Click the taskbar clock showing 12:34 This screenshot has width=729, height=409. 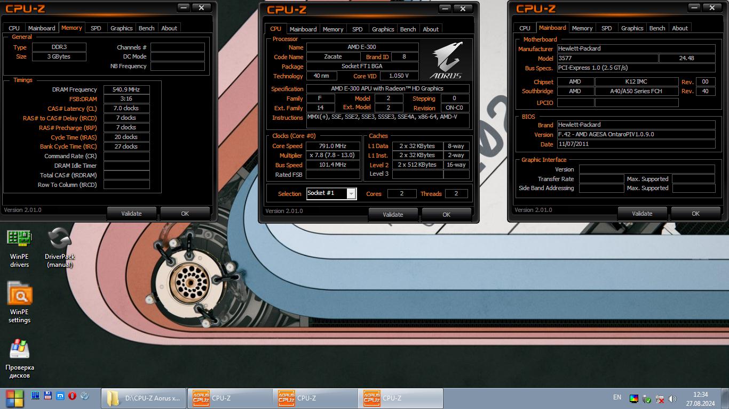pos(701,399)
